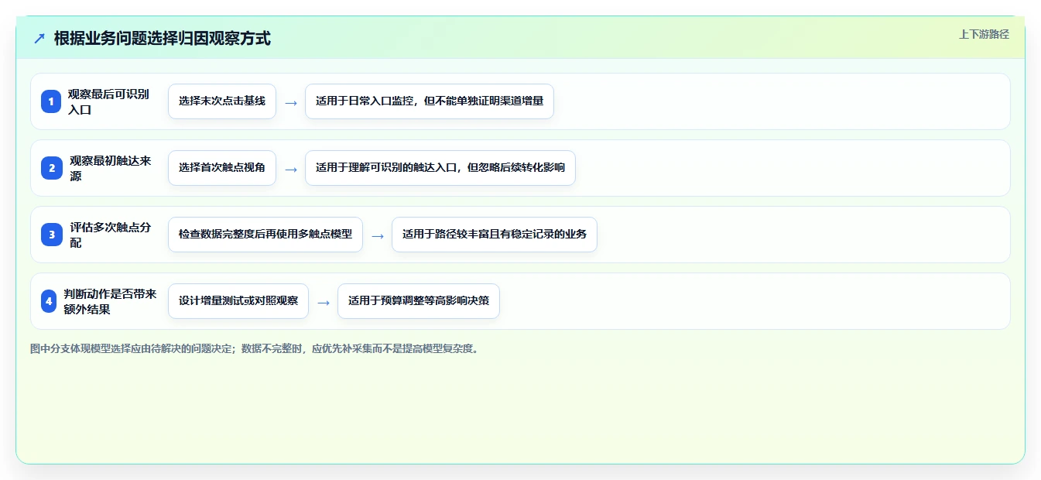Click the 上下游路径 label in the header
Image resolution: width=1041 pixels, height=480 pixels.
(984, 34)
